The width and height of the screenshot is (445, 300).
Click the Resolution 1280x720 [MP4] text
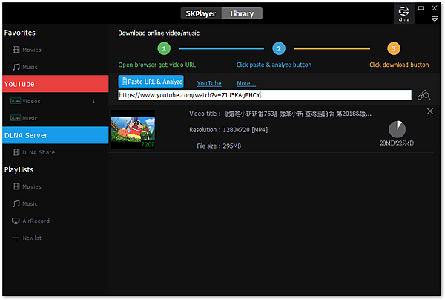pyautogui.click(x=228, y=130)
